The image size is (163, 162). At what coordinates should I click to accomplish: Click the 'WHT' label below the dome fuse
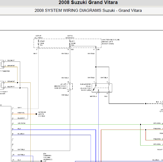coord(35,54)
